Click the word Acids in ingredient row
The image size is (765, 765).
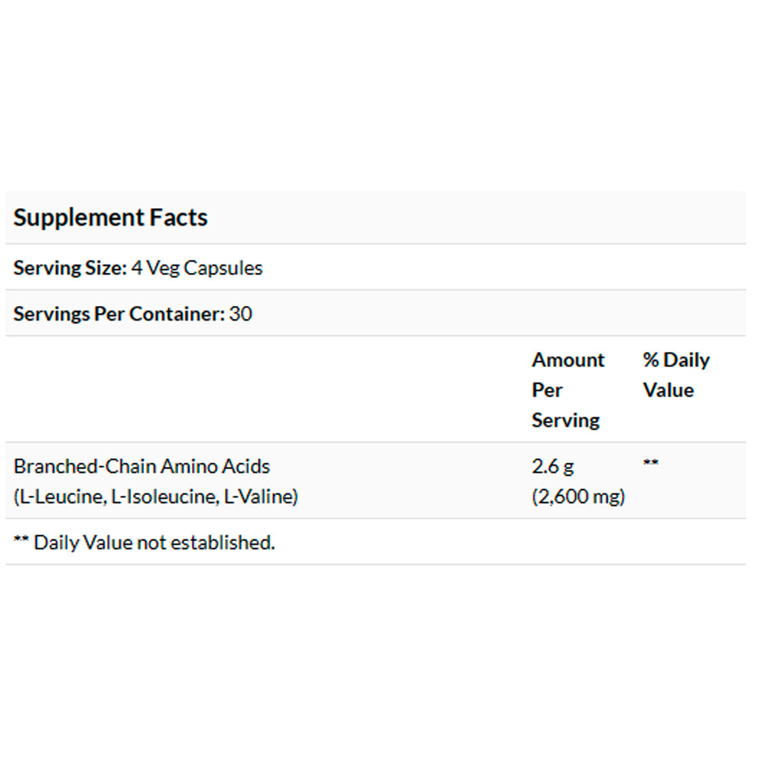248,466
